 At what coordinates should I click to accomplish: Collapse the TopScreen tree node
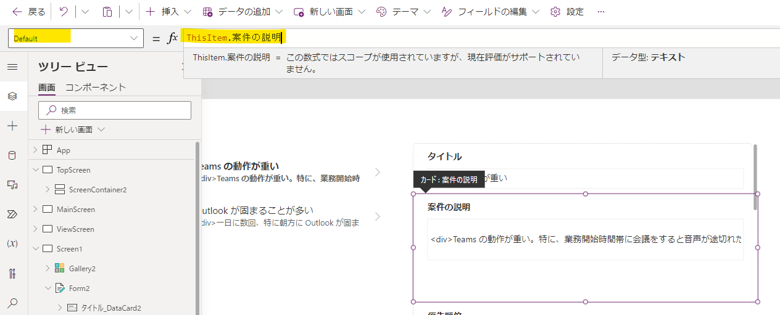(x=35, y=170)
